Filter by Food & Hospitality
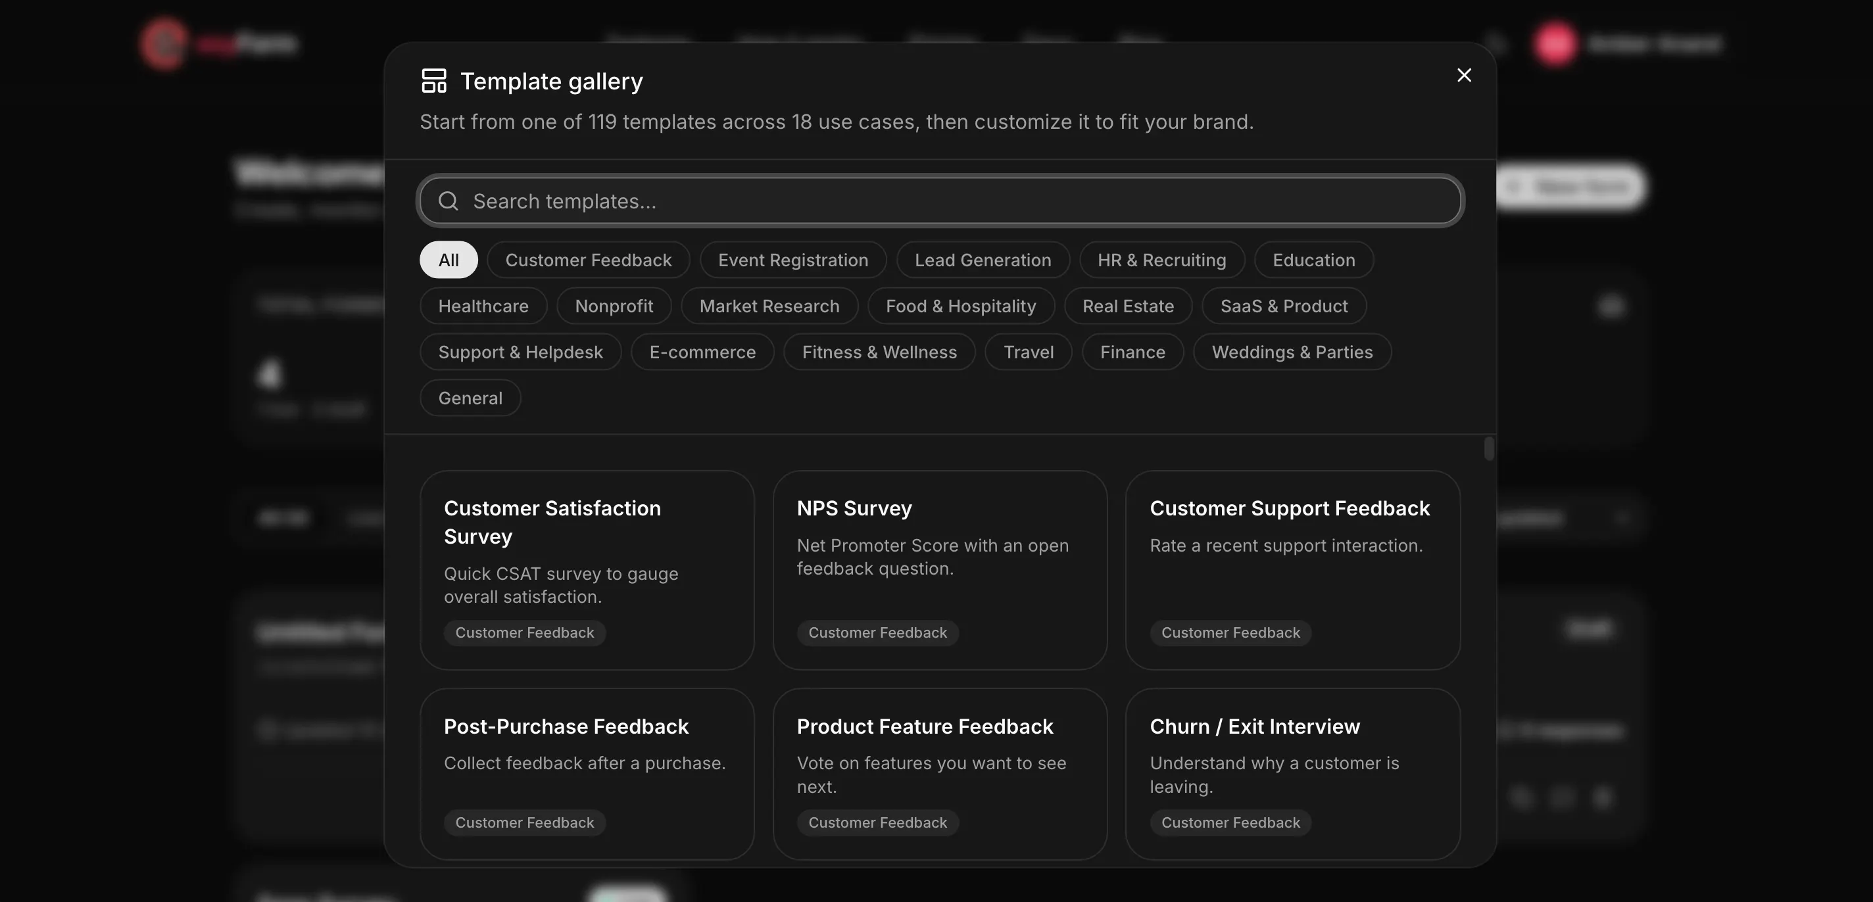 point(960,306)
